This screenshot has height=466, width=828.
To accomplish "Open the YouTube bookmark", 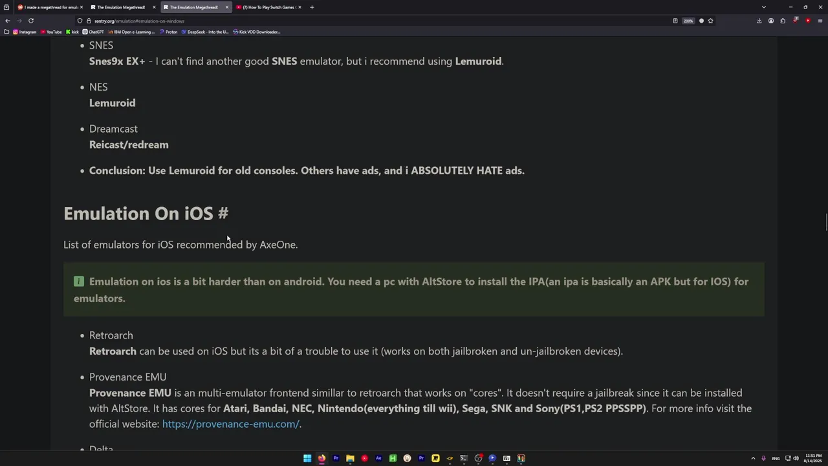I will (x=51, y=32).
